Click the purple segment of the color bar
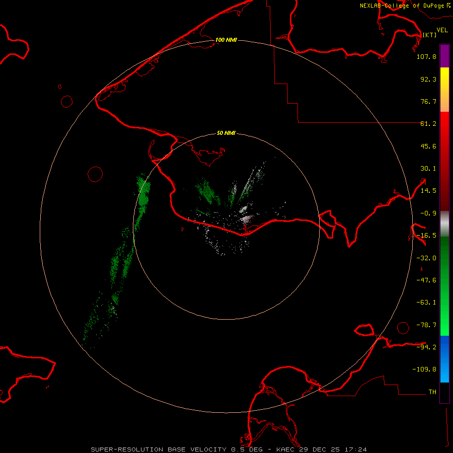 (x=444, y=56)
